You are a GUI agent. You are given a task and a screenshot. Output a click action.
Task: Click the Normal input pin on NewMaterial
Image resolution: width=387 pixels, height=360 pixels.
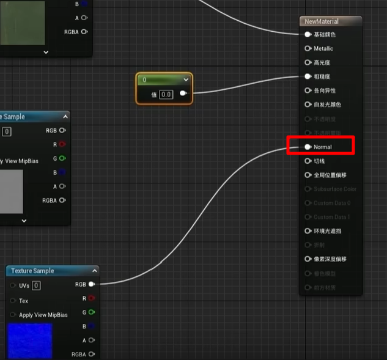pyautogui.click(x=308, y=147)
